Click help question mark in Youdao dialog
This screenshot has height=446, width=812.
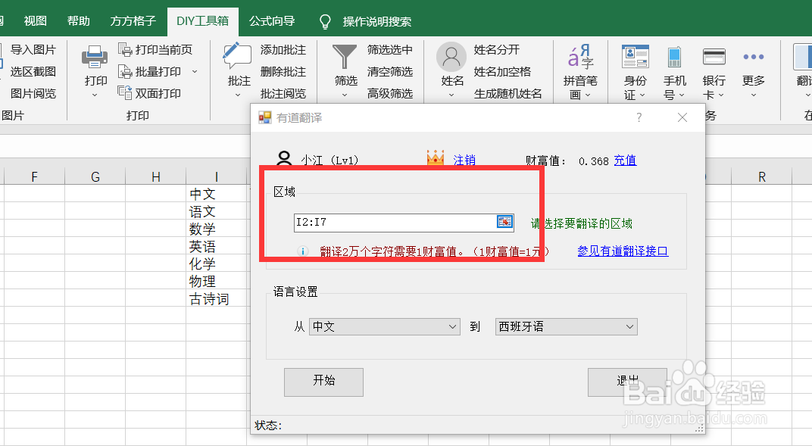639,117
